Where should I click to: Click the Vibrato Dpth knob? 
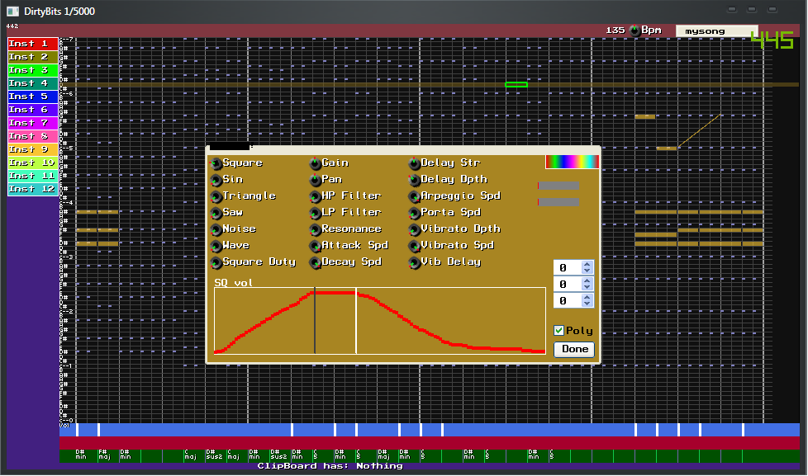[x=414, y=229]
